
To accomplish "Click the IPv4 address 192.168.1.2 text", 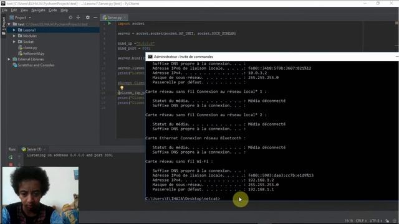I will (x=261, y=180).
